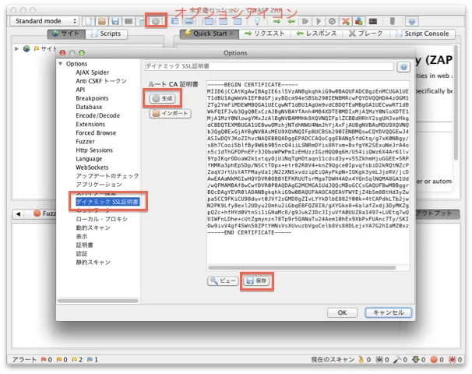
Task: Expand the サイト tree node
Action: click(x=18, y=48)
